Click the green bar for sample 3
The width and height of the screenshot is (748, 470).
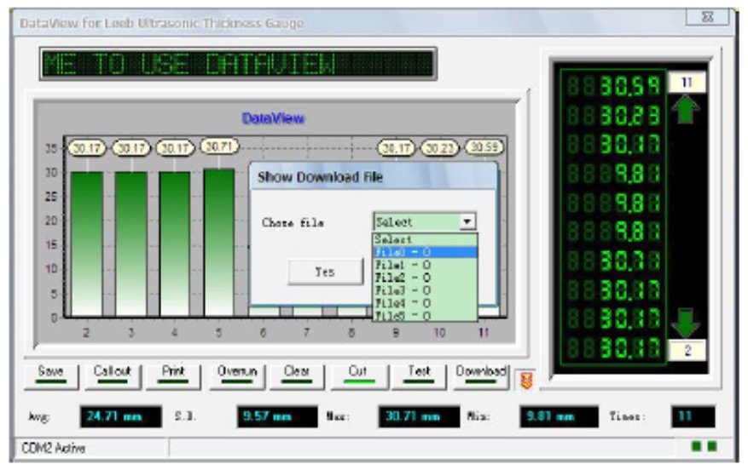coord(130,244)
